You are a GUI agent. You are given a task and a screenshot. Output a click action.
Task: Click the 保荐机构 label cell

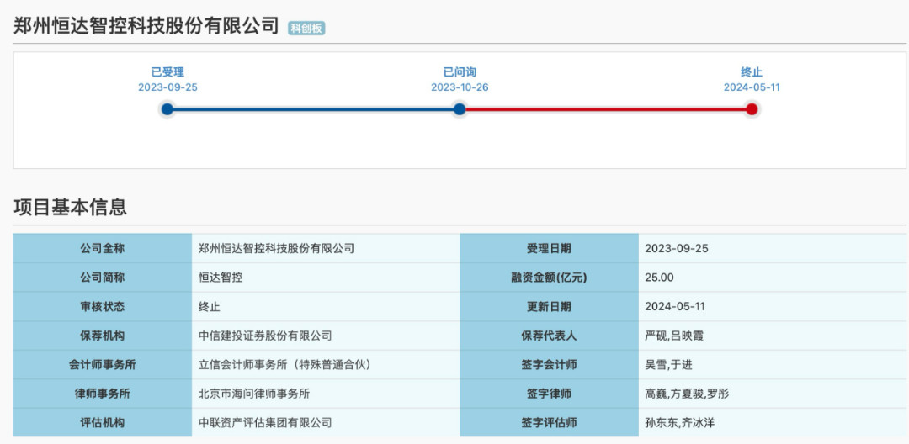[x=103, y=336]
